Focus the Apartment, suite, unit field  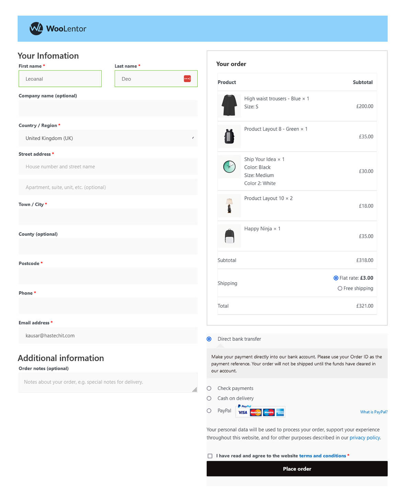point(108,187)
